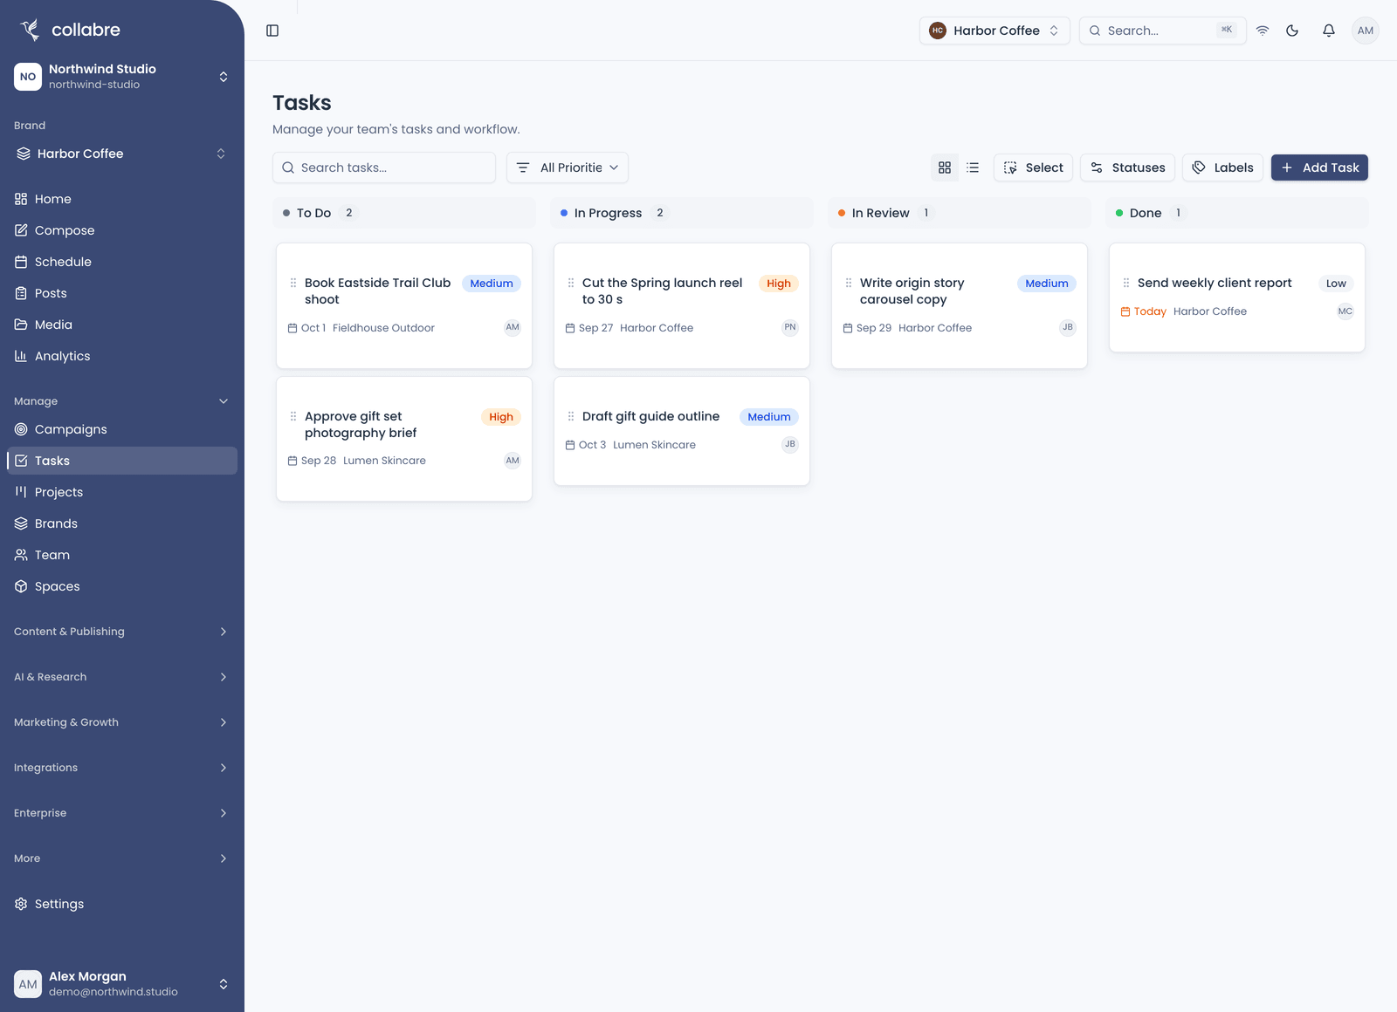Open Brands in sidebar

pos(122,523)
